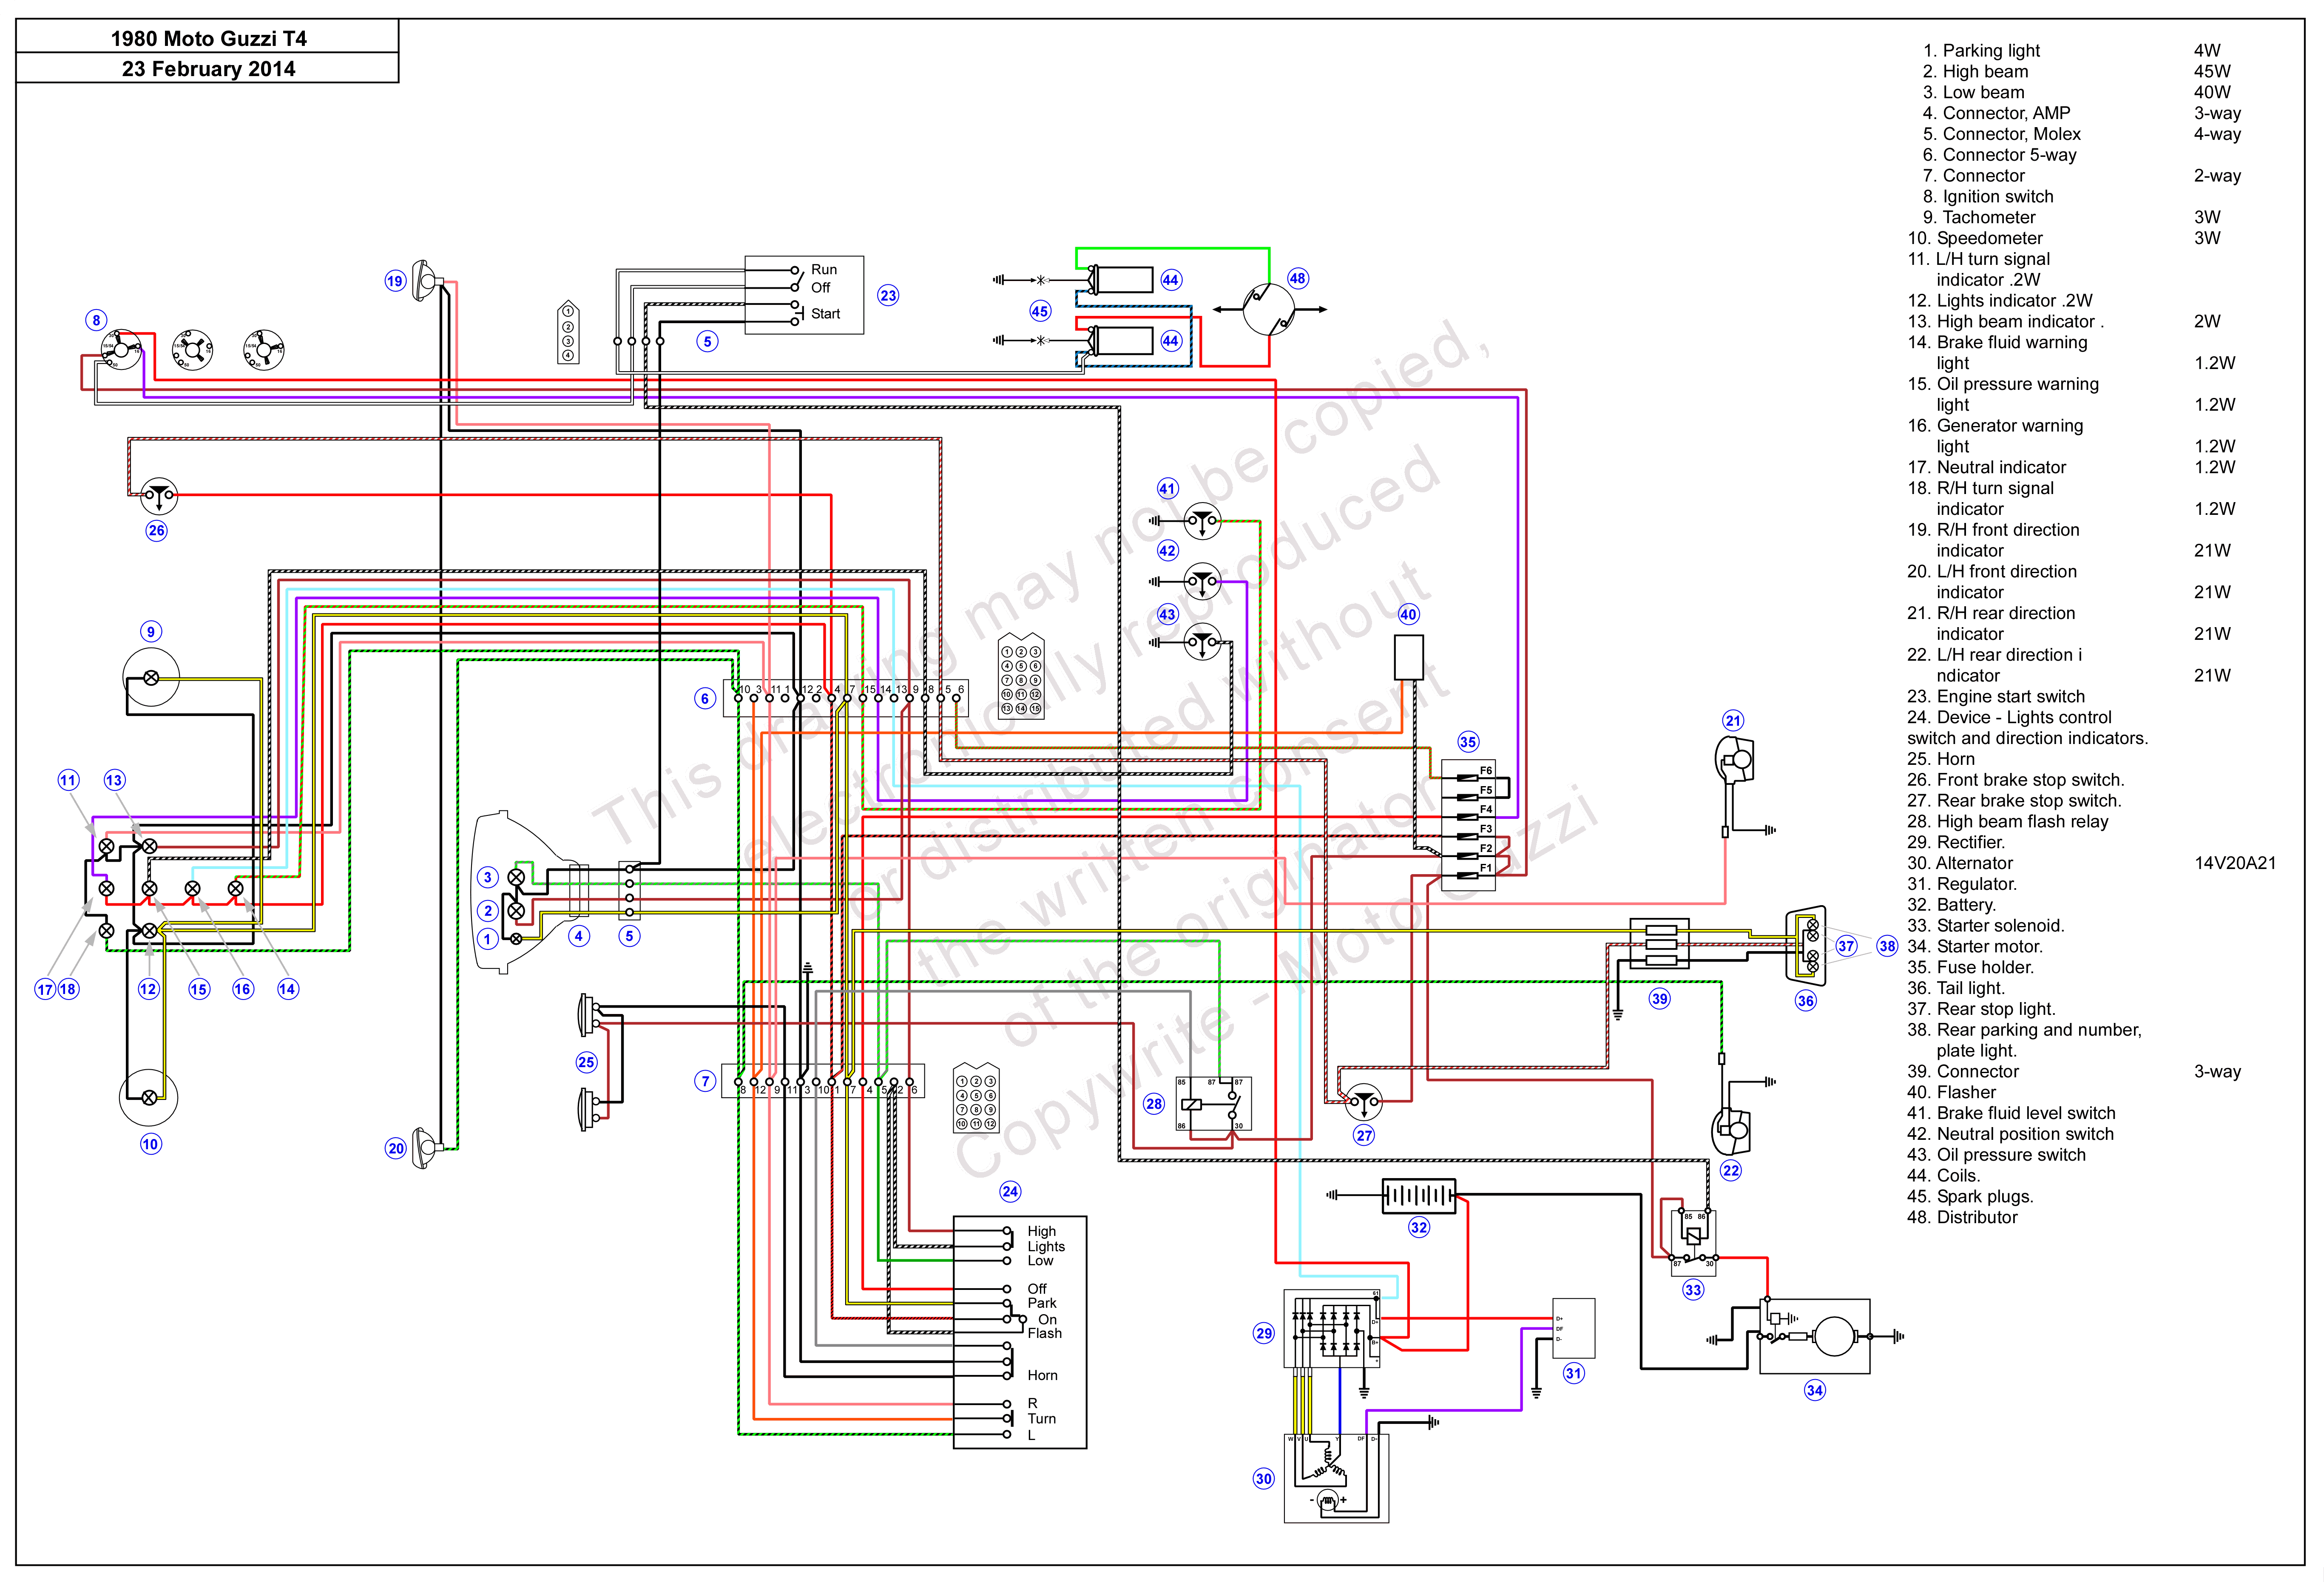Image resolution: width=2324 pixels, height=1582 pixels.
Task: Select the regulator box numbered 31
Action: tap(1573, 1328)
